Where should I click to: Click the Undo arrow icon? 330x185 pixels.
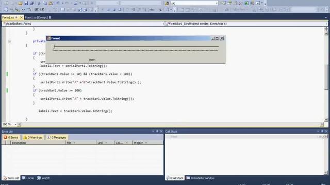pyautogui.click(x=58, y=3)
